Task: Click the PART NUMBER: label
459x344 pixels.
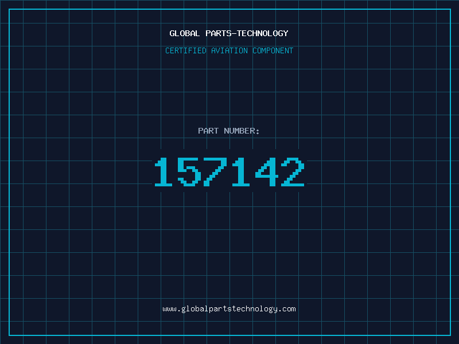Action: 229,131
